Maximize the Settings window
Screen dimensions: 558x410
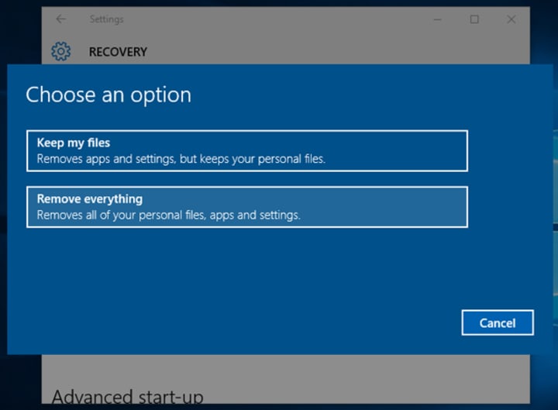[474, 19]
